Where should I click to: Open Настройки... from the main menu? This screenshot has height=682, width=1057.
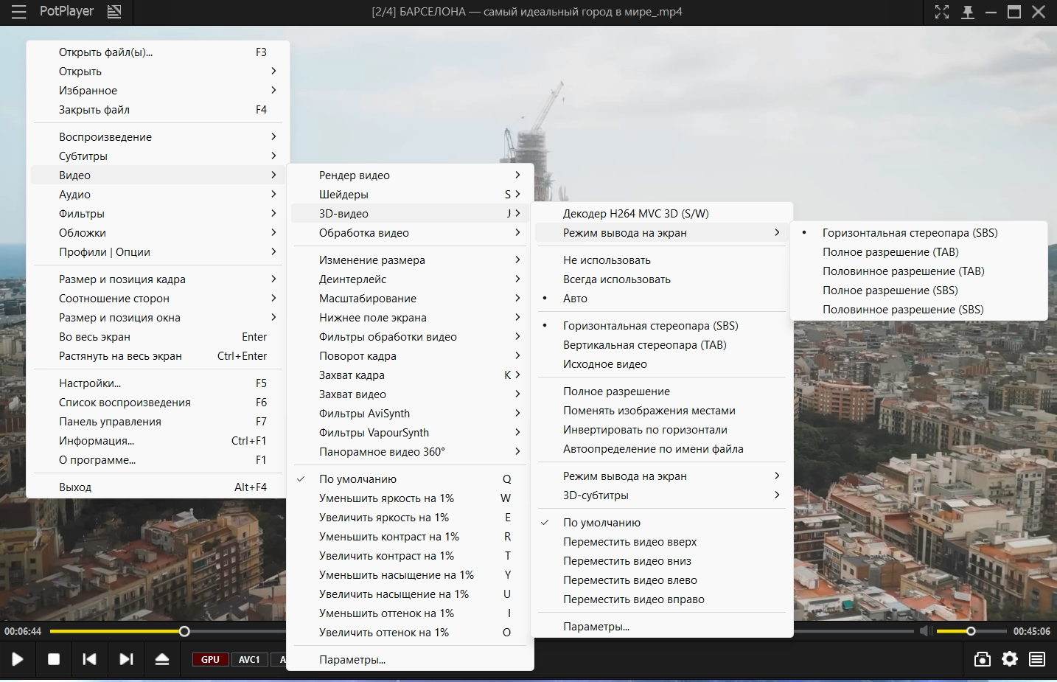pyautogui.click(x=158, y=383)
